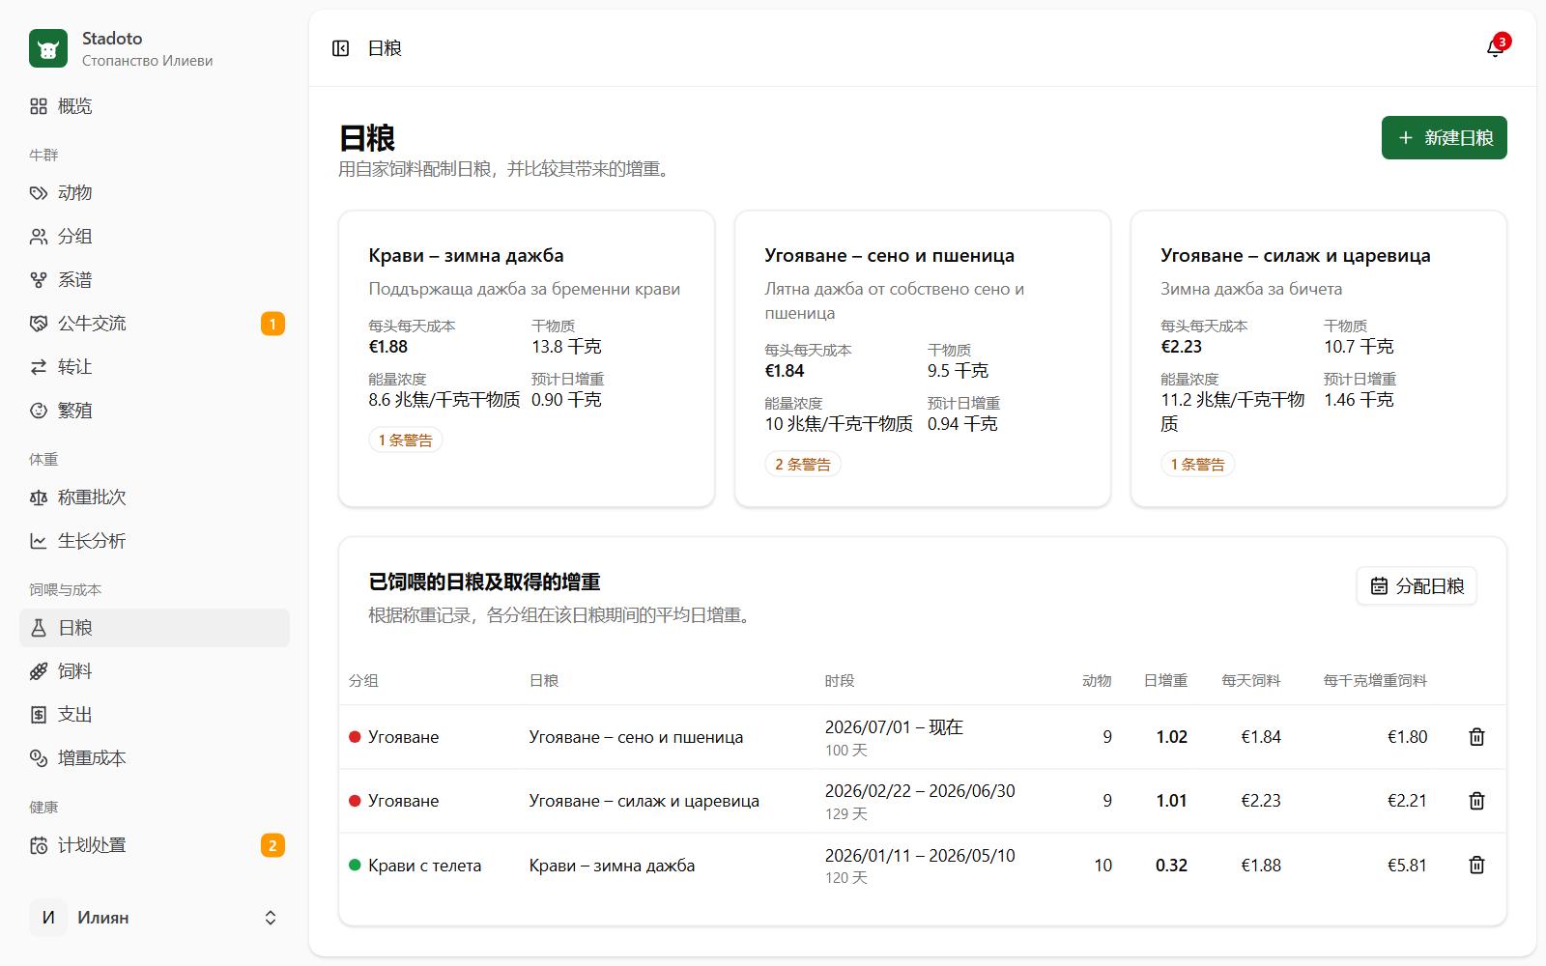
Task: Click the 2026/07/01 – 现在 period cell
Action: coord(894,727)
